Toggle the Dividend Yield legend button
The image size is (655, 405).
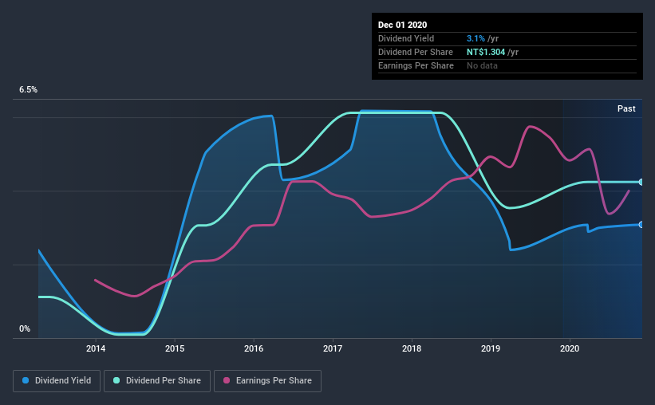pyautogui.click(x=57, y=381)
